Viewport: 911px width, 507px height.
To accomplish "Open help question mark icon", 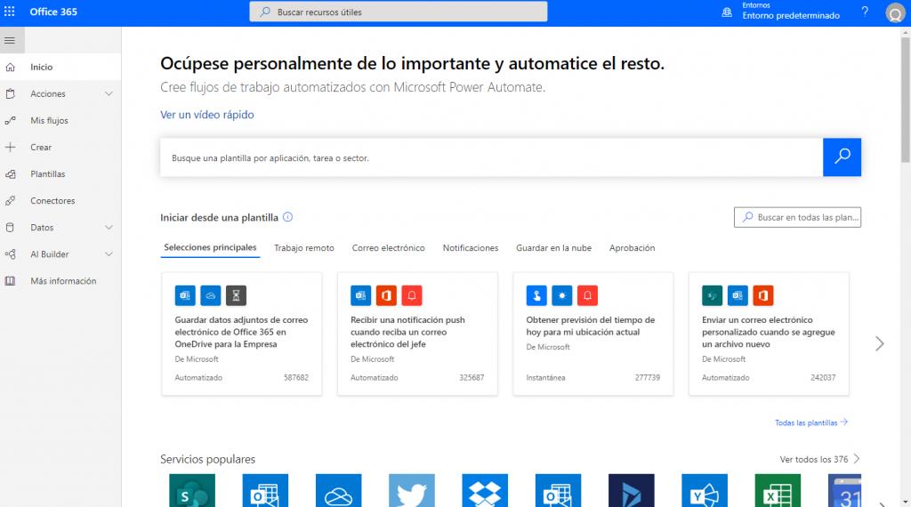I will (865, 12).
